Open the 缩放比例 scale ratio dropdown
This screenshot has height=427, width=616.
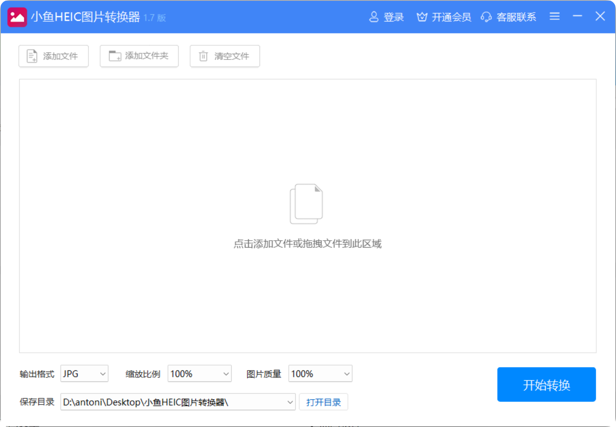pyautogui.click(x=226, y=374)
